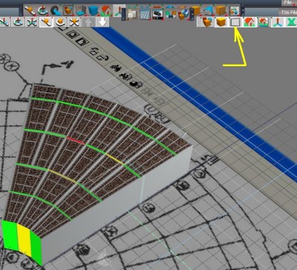297x270 pixels.
Task: Click the camera icon in the toolbar
Action: [x=157, y=13]
